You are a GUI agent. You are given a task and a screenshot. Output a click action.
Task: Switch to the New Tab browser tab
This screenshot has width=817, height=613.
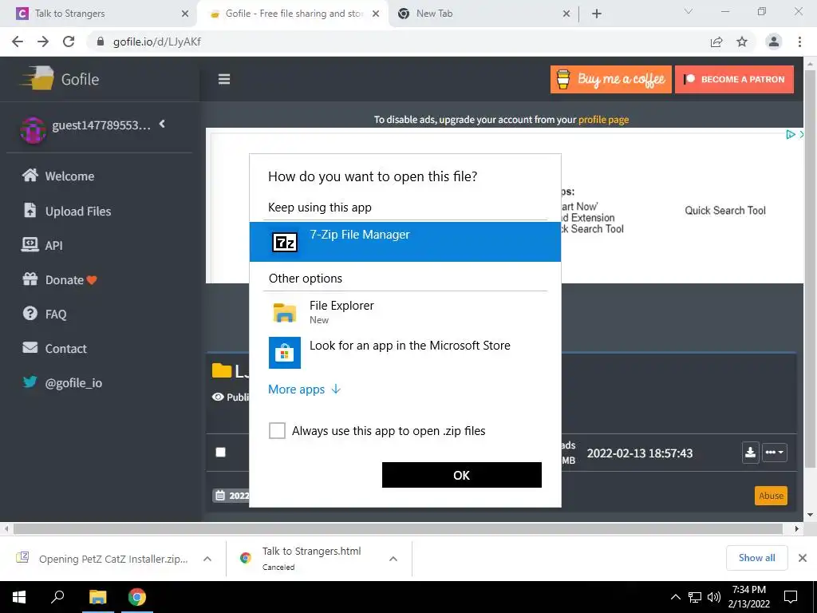point(483,14)
